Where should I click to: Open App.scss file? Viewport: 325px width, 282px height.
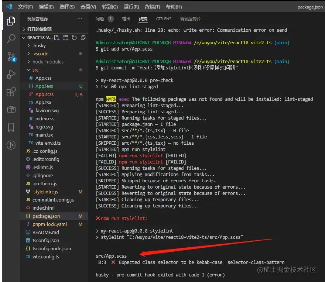point(54,94)
